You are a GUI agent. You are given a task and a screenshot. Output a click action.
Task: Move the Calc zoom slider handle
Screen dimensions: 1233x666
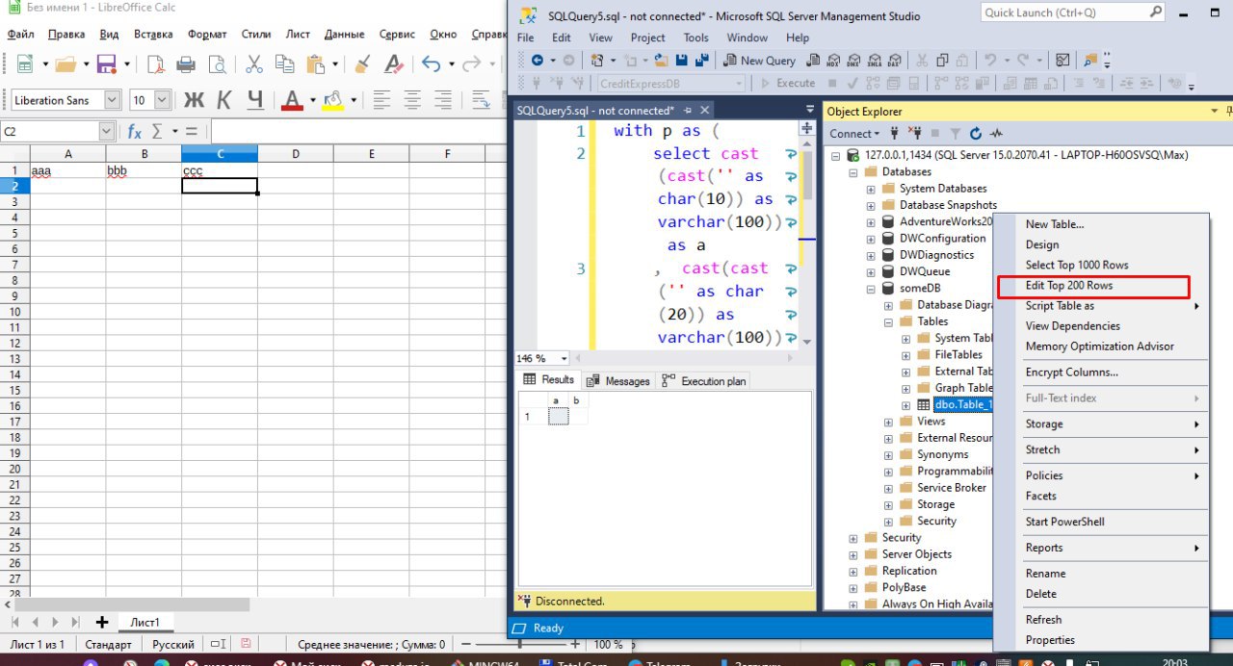pyautogui.click(x=520, y=645)
